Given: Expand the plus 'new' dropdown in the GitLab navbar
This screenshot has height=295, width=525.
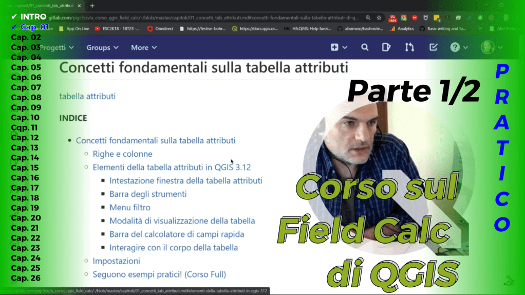Looking at the screenshot, I should tap(339, 47).
